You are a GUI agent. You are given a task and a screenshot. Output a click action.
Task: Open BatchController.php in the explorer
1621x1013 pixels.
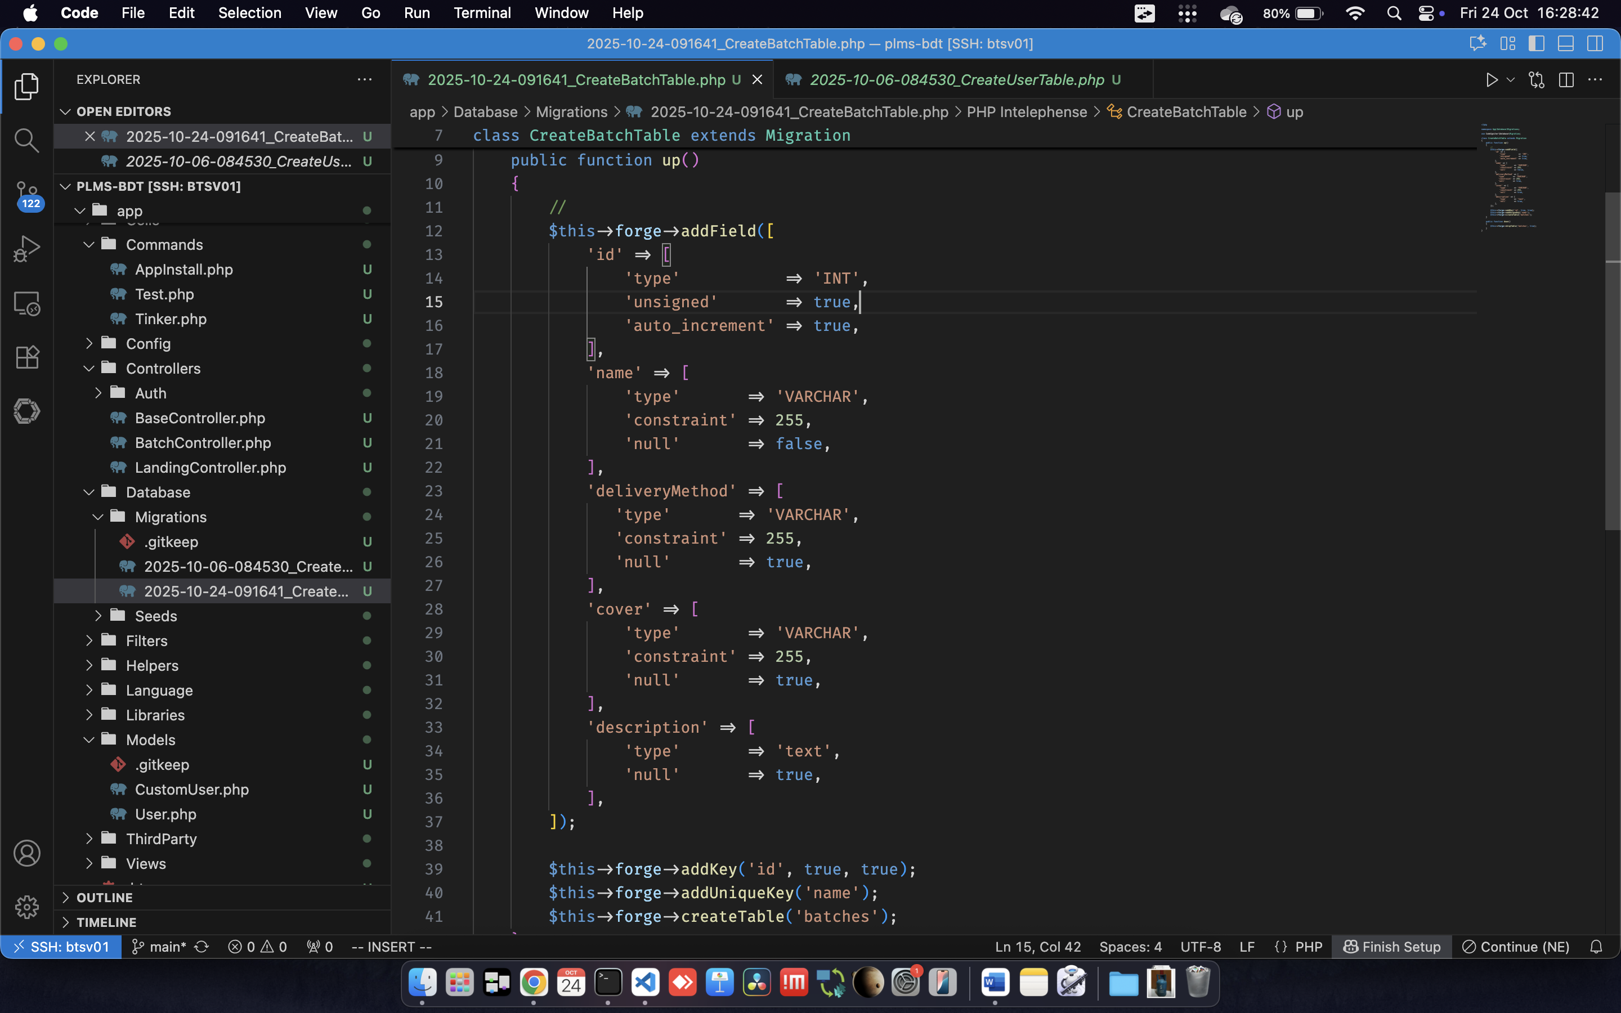click(202, 443)
